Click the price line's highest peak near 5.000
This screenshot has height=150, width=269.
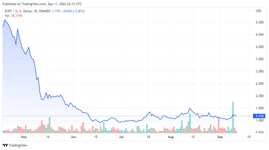[x=5, y=20]
